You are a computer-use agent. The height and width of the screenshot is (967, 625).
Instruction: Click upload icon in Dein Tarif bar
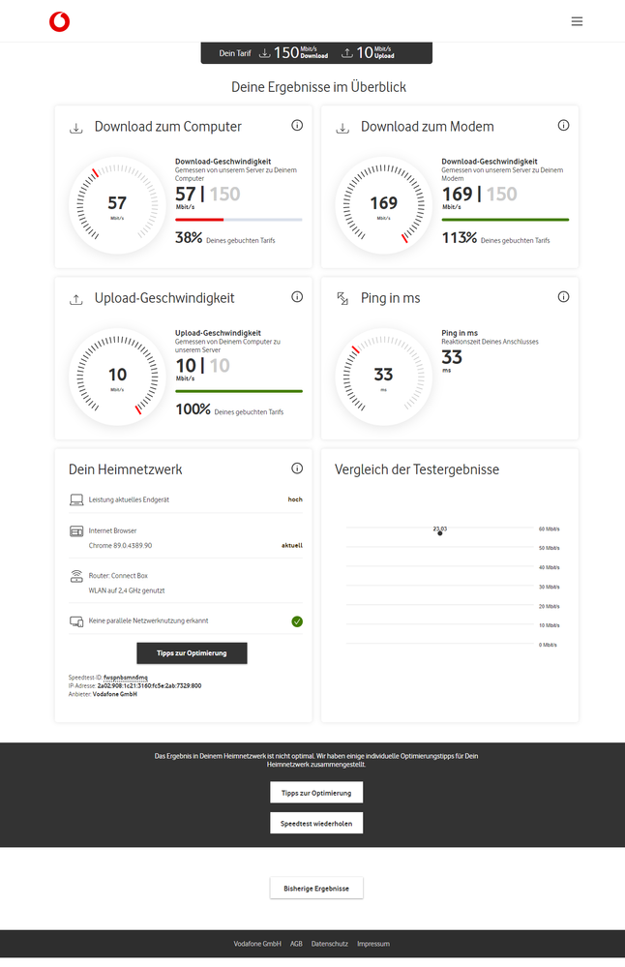(347, 53)
